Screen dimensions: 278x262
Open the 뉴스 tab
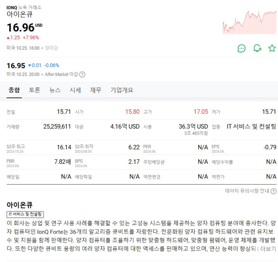tap(55, 90)
